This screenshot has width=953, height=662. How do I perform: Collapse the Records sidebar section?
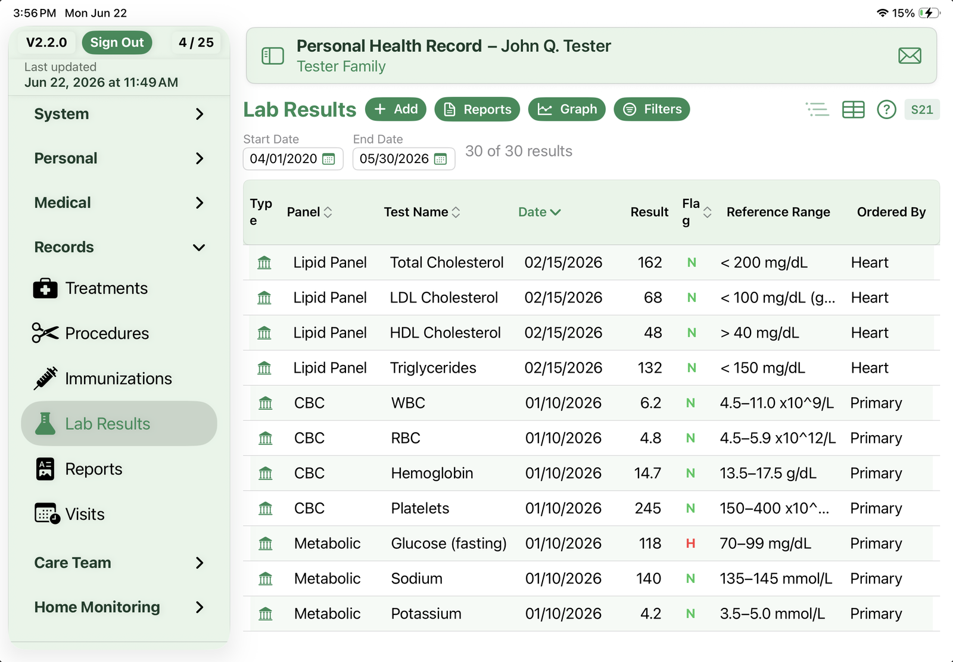(119, 247)
